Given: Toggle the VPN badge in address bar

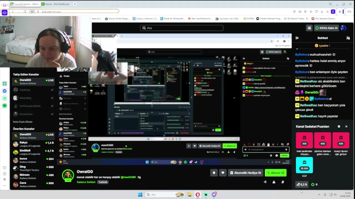Looking at the screenshot, I should click(x=32, y=12).
